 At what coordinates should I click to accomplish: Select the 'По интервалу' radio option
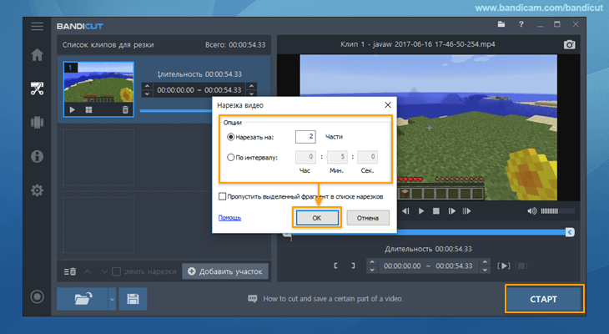[x=231, y=156]
